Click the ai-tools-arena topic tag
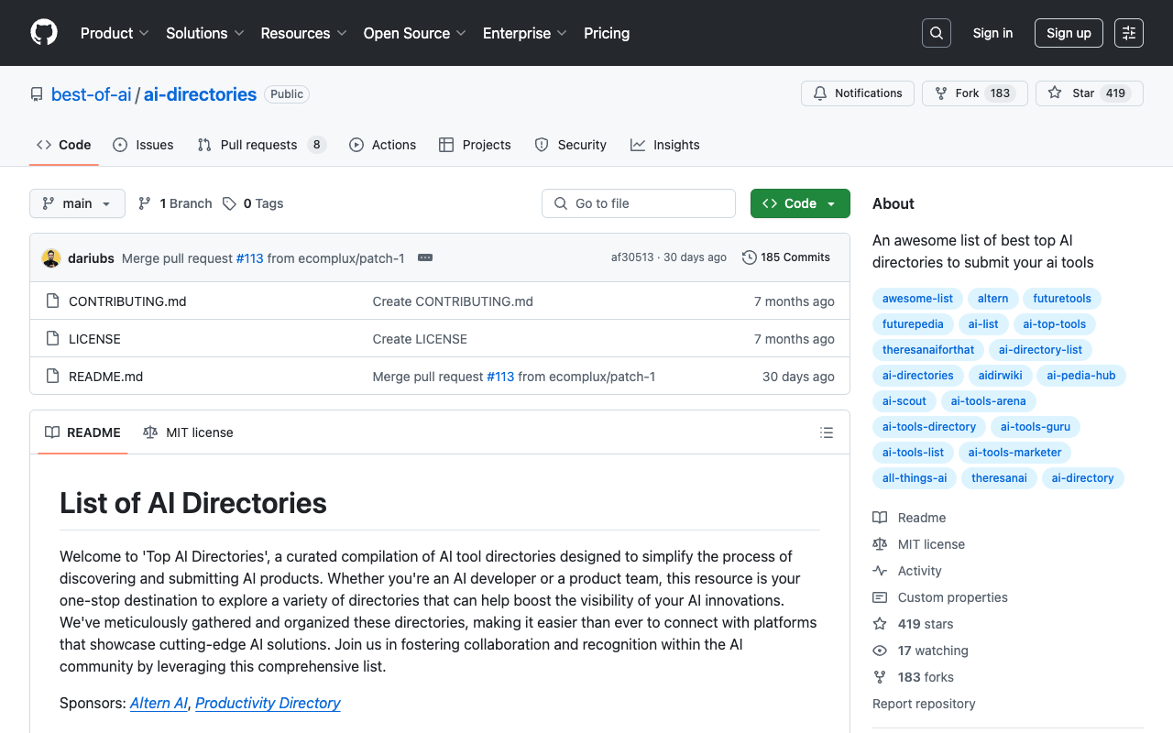Screen dimensions: 1173x733 click(988, 401)
